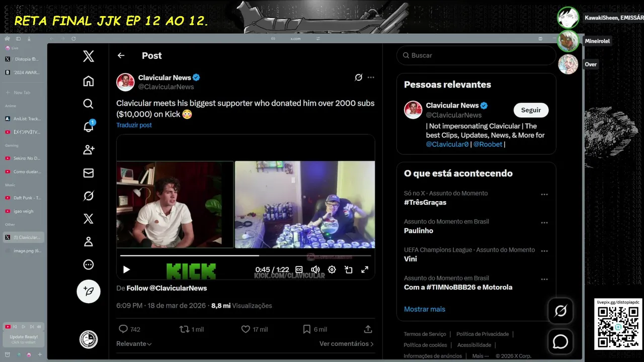Image resolution: width=644 pixels, height=362 pixels.
Task: Expand the video to fullscreen
Action: pyautogui.click(x=365, y=270)
